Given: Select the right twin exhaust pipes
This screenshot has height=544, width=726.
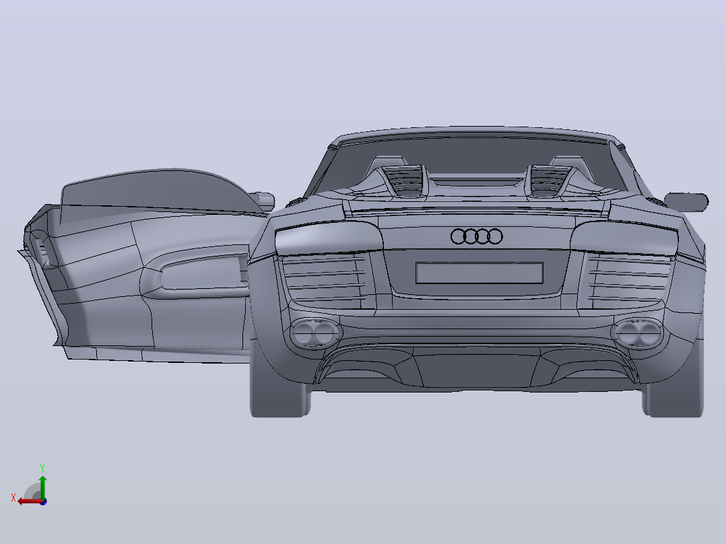Looking at the screenshot, I should coord(638,333).
